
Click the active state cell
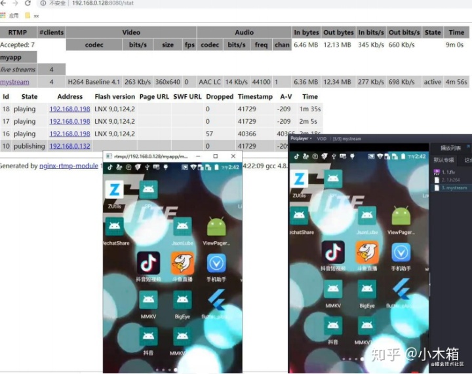pyautogui.click(x=433, y=82)
